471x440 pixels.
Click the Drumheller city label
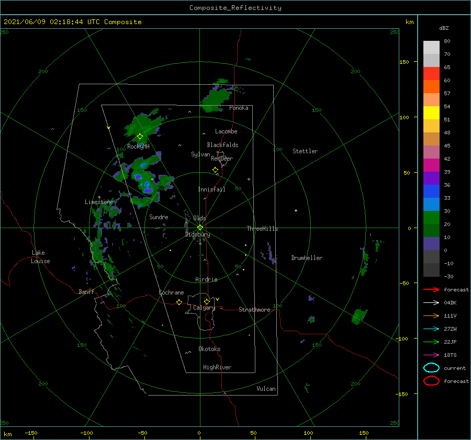pos(307,258)
